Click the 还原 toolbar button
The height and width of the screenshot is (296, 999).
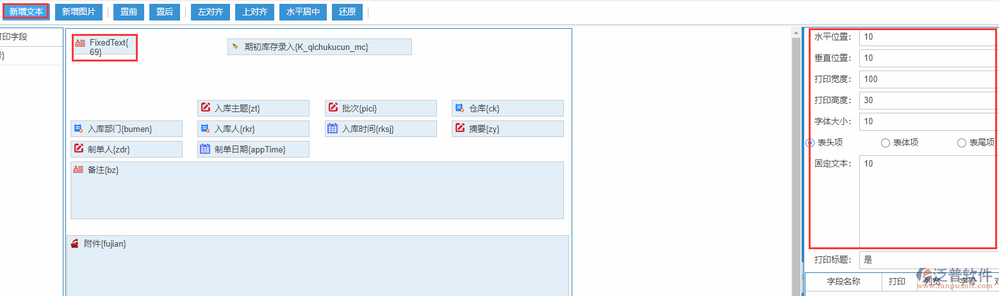(347, 12)
